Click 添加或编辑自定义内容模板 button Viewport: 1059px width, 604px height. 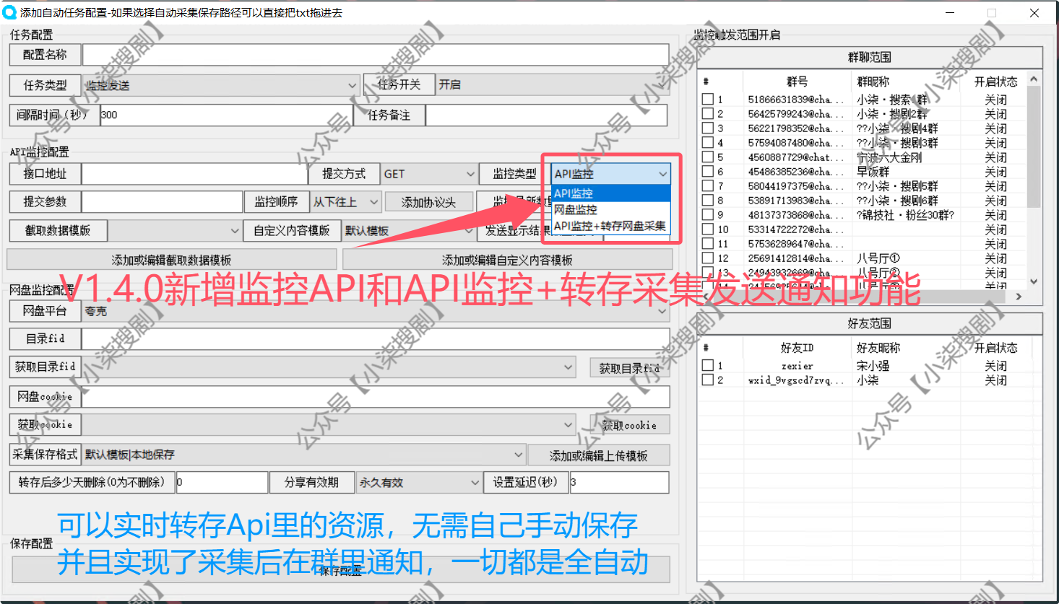[507, 260]
